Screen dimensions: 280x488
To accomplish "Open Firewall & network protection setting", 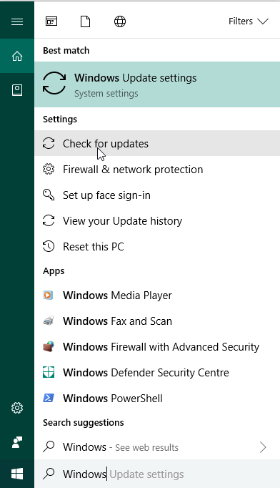I will pyautogui.click(x=157, y=170).
